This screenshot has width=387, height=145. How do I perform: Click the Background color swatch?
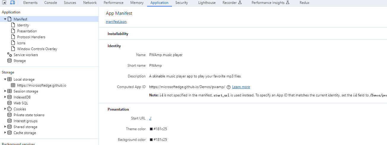pos(151,140)
